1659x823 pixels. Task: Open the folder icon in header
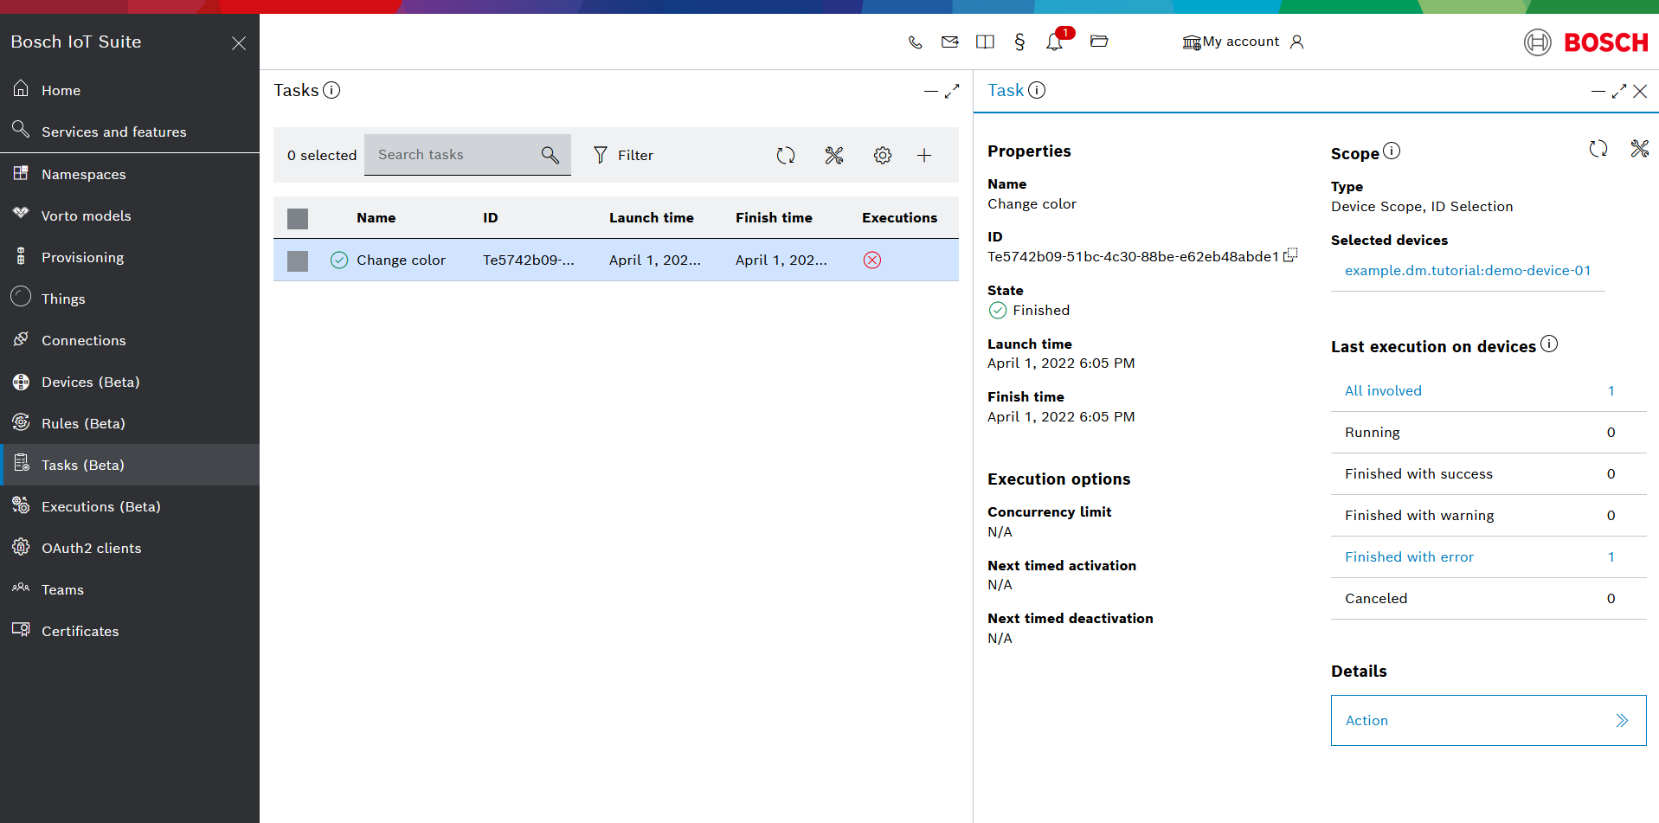[1099, 41]
